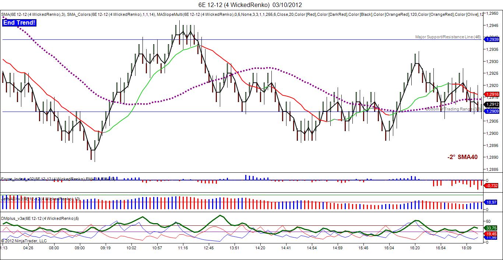Image resolution: width=503 pixels, height=260 pixels.
Task: Click the blue 1,2909 price marker
Action: click(492, 111)
